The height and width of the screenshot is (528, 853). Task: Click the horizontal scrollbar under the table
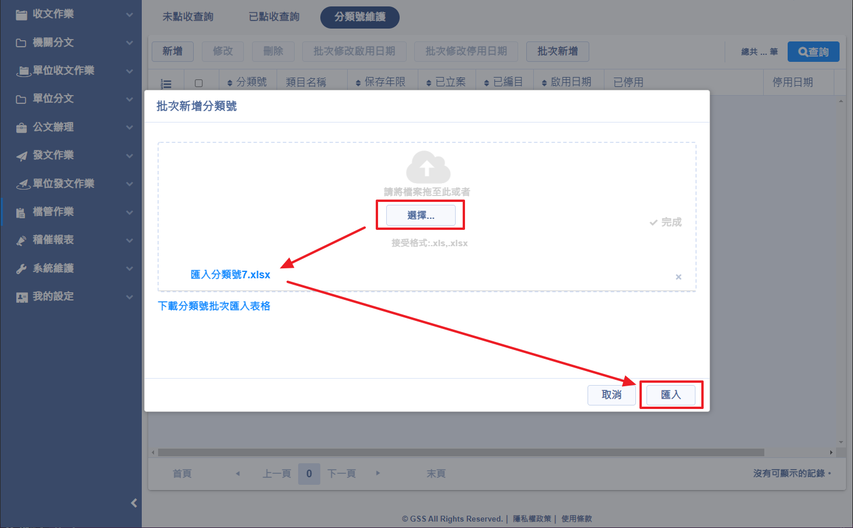pyautogui.click(x=461, y=452)
